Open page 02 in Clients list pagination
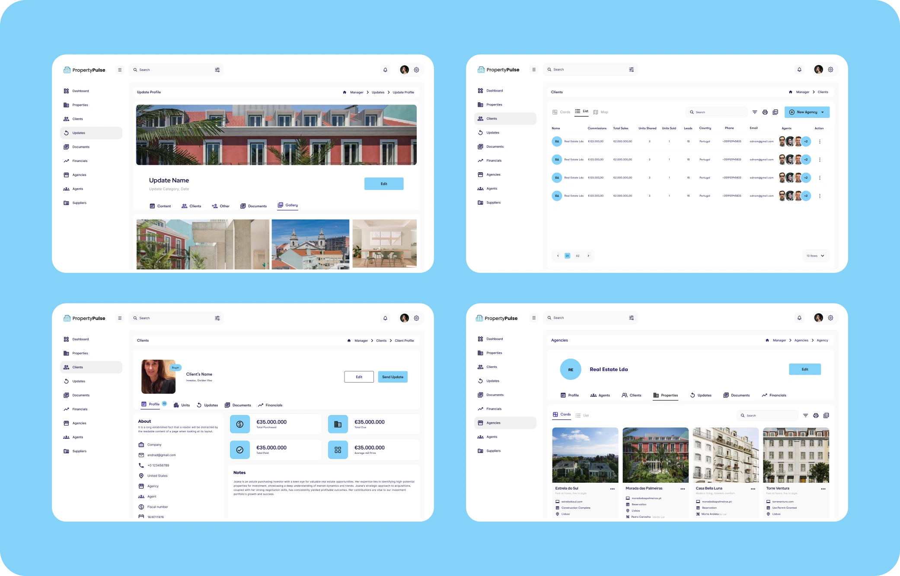Screen dimensions: 900x576 click(578, 256)
